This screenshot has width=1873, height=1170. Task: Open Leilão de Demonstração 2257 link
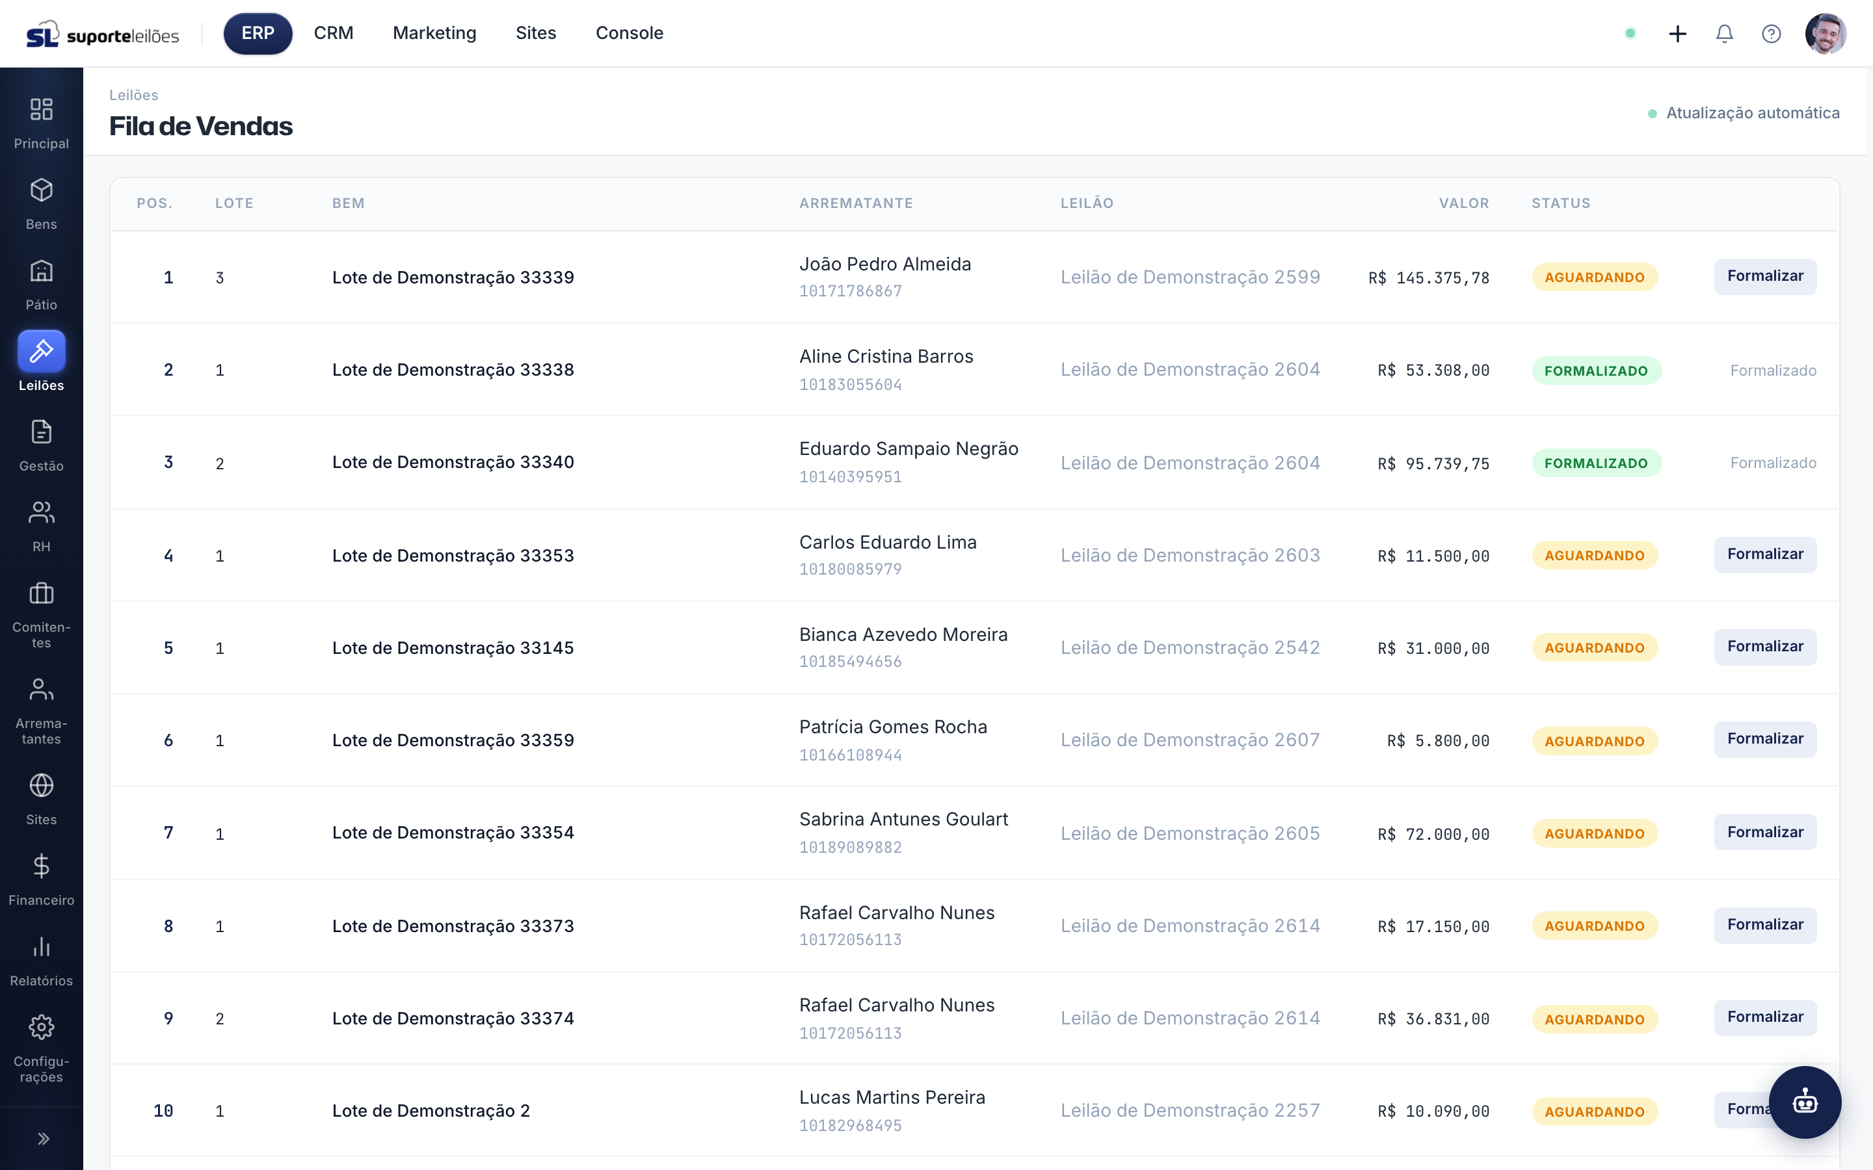click(1190, 1110)
